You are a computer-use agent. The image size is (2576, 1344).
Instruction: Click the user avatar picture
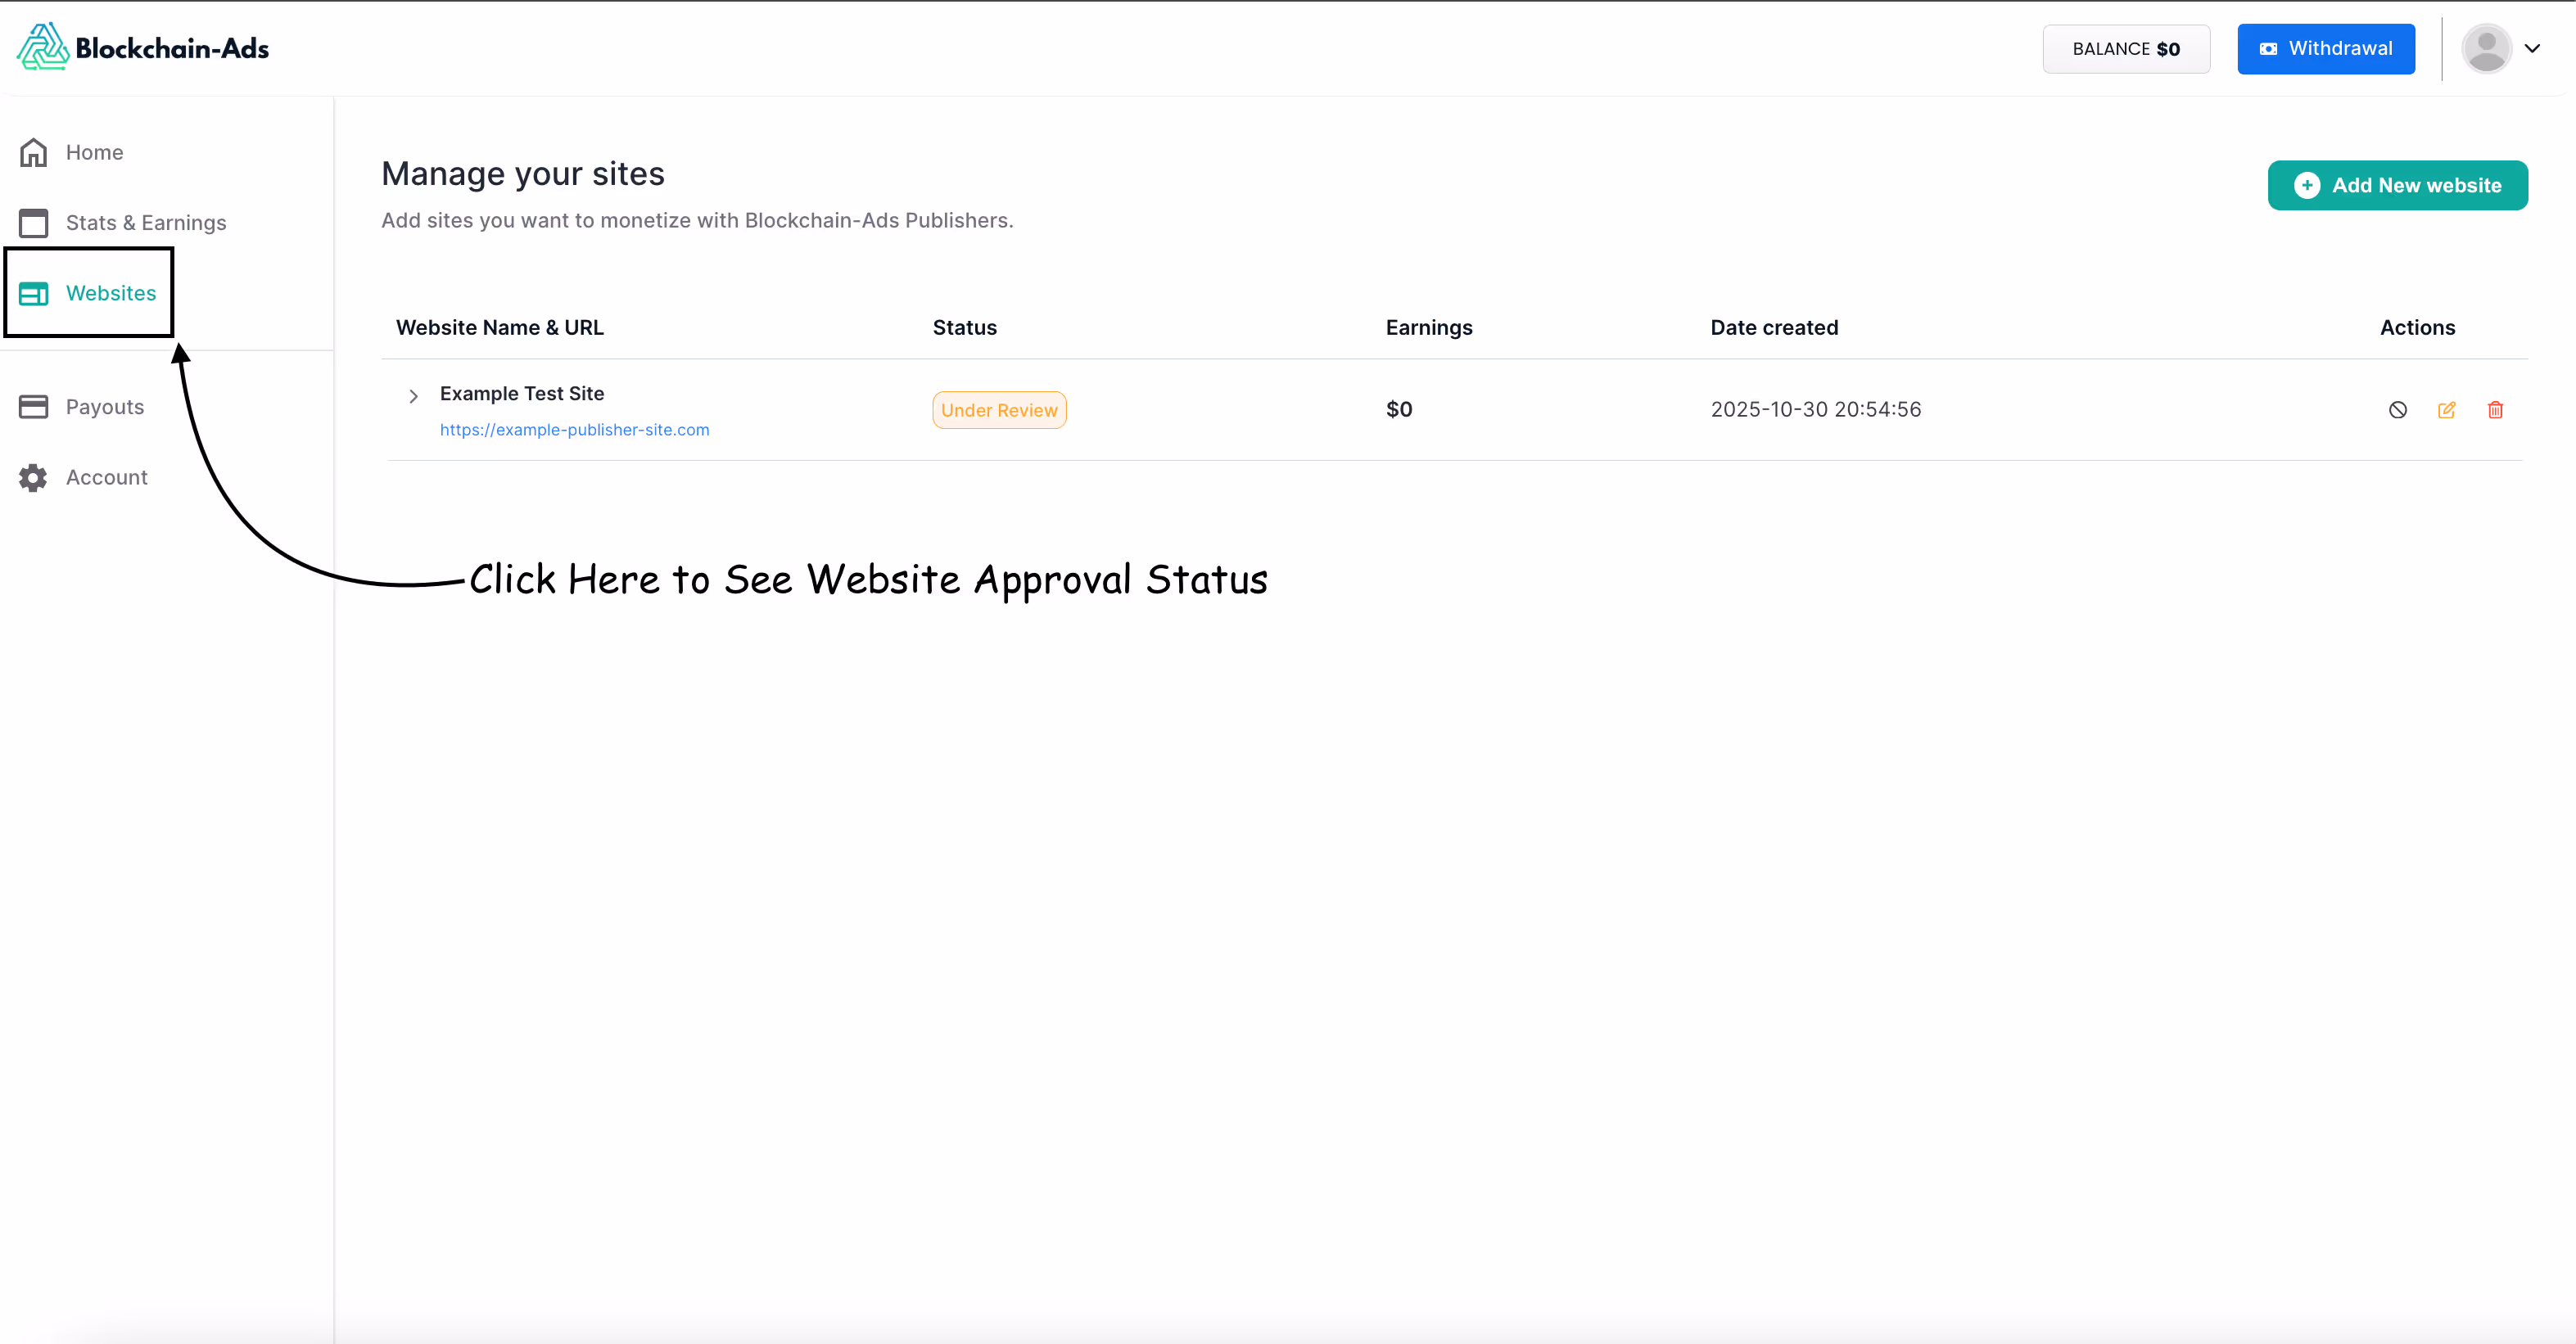point(2486,48)
